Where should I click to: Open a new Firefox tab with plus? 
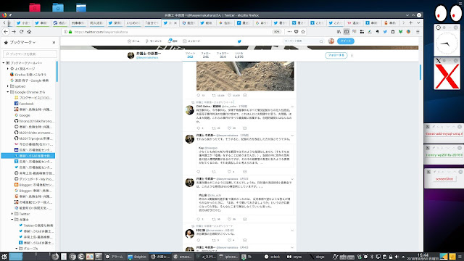(x=411, y=22)
